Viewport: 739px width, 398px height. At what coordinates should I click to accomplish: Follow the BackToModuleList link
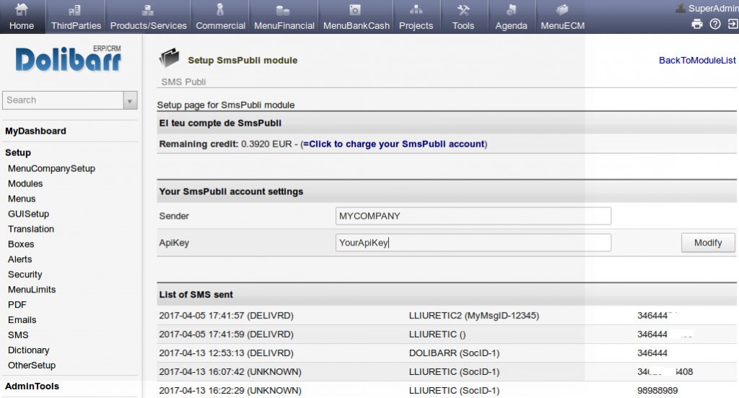coord(697,61)
